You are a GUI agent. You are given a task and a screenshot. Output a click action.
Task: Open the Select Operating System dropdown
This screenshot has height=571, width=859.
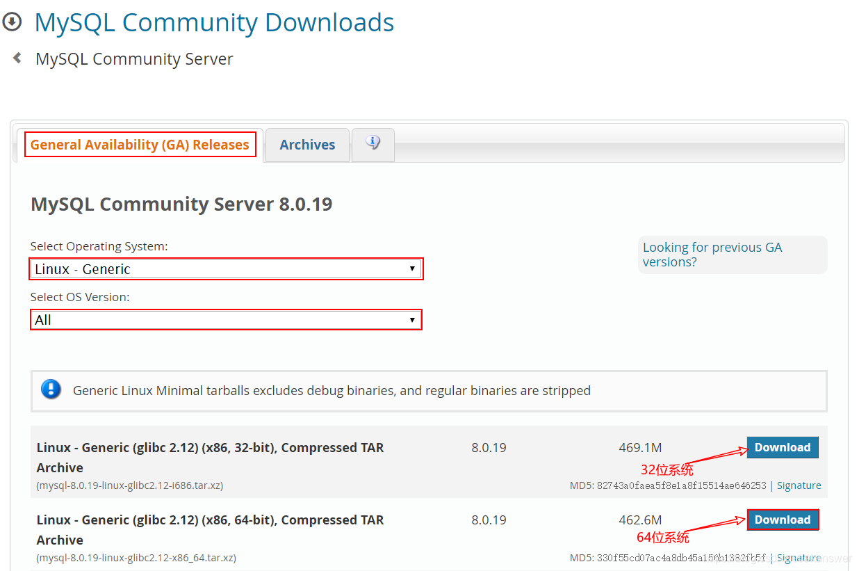pos(226,269)
